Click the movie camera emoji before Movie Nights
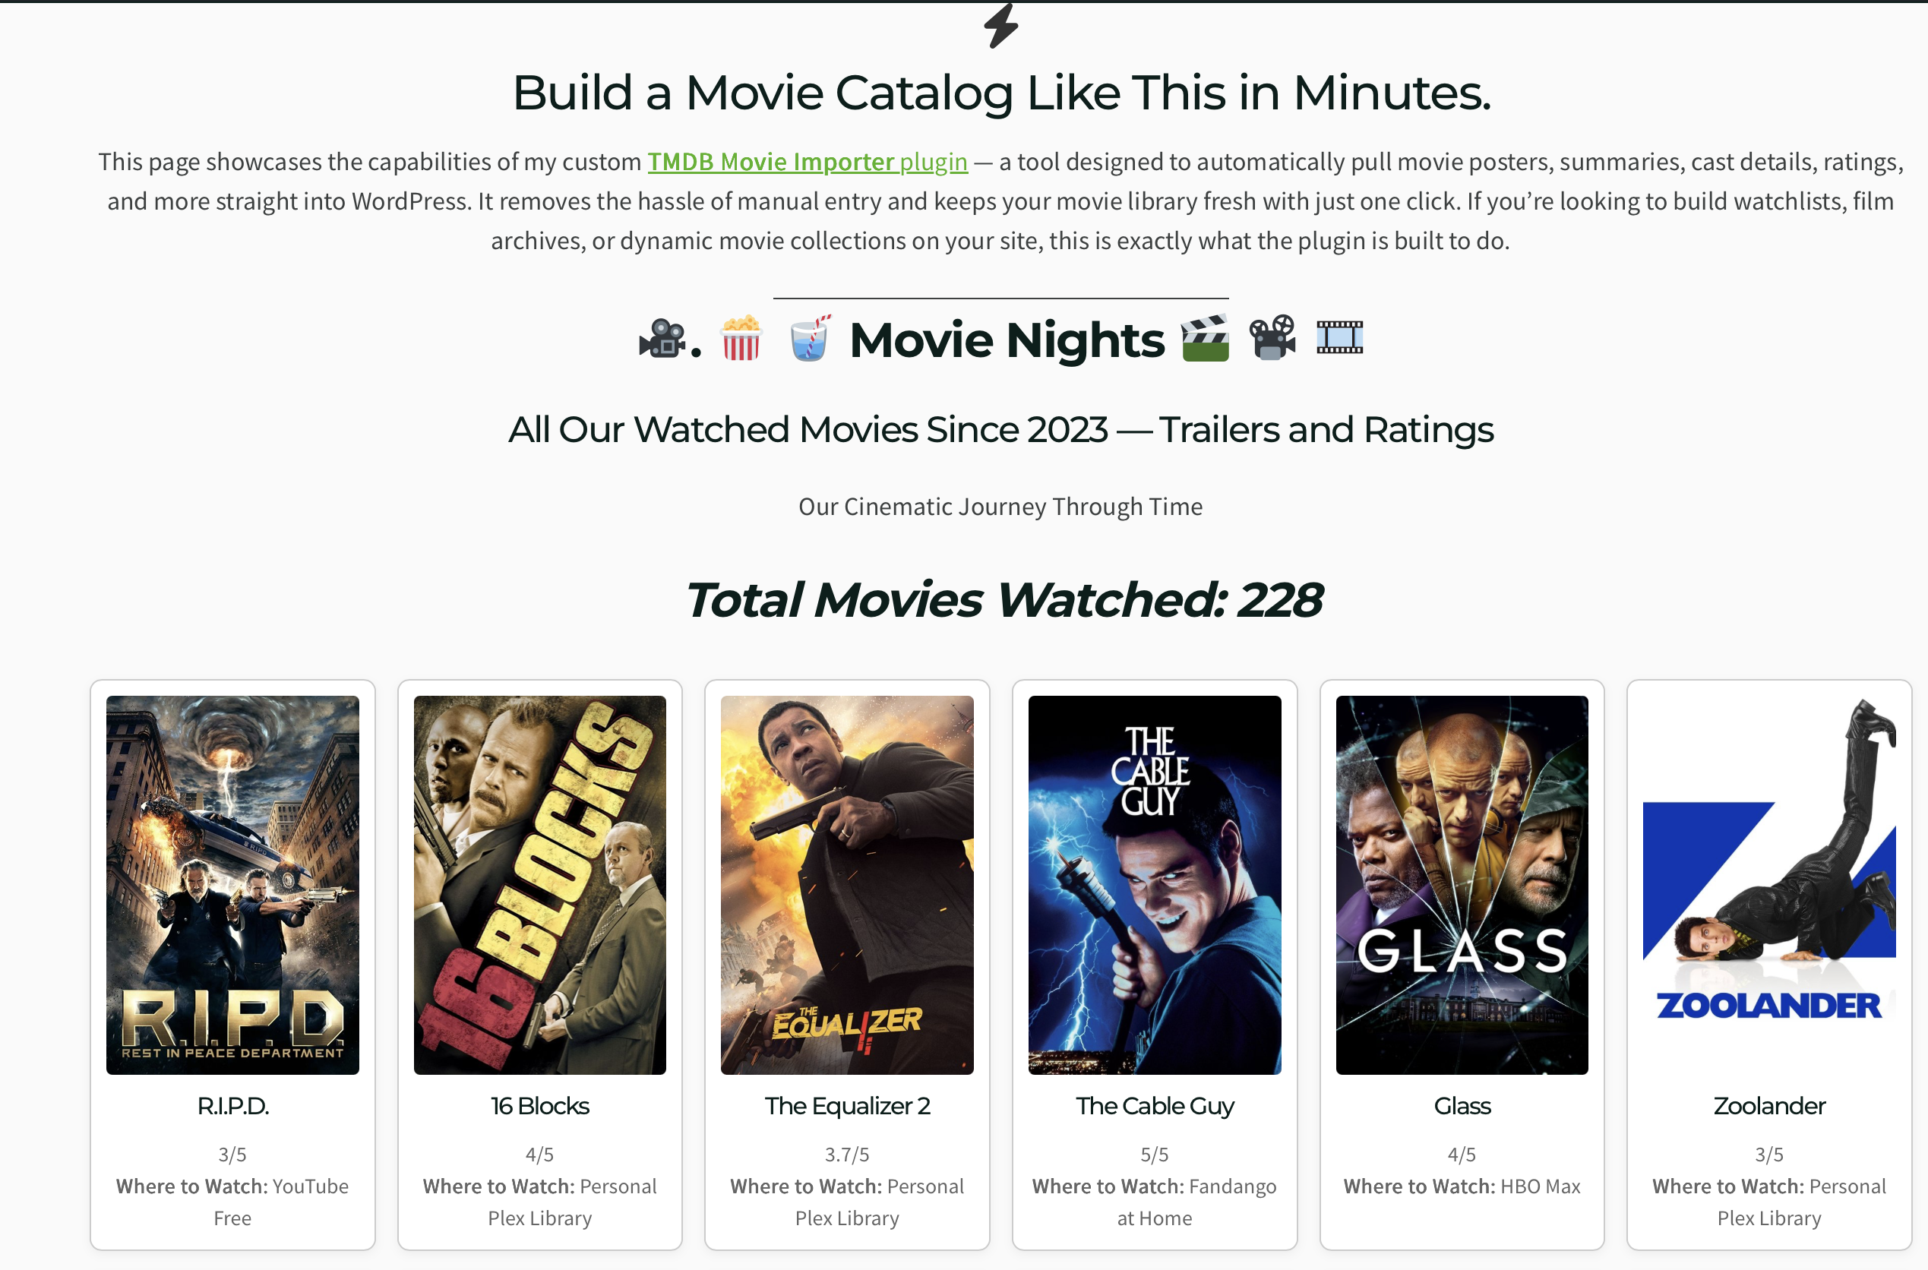1928x1270 pixels. (x=662, y=339)
